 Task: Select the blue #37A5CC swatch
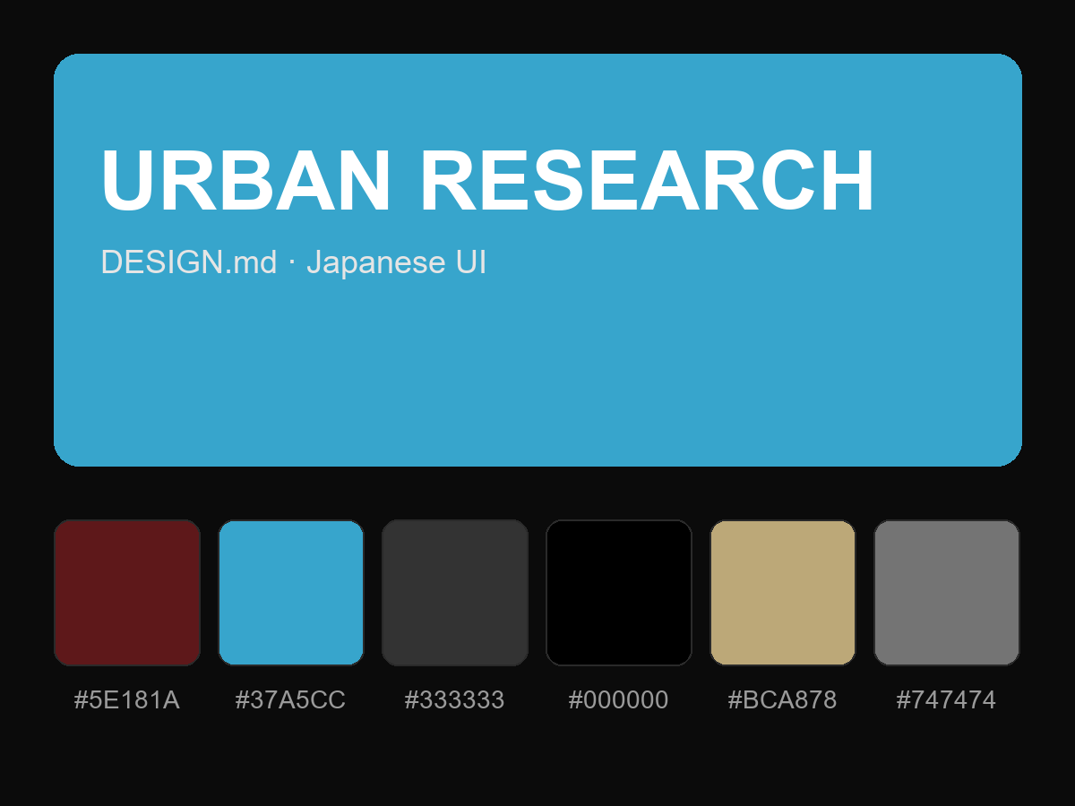[291, 593]
